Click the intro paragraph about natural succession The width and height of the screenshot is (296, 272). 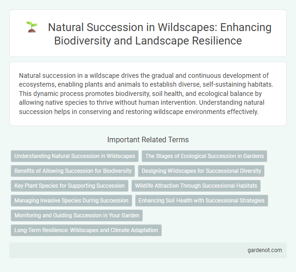point(146,94)
